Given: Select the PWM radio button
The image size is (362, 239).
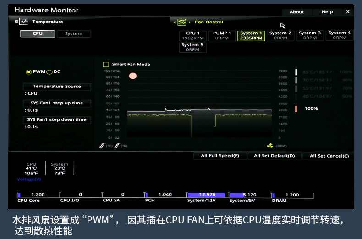Looking at the screenshot, I should point(29,72).
